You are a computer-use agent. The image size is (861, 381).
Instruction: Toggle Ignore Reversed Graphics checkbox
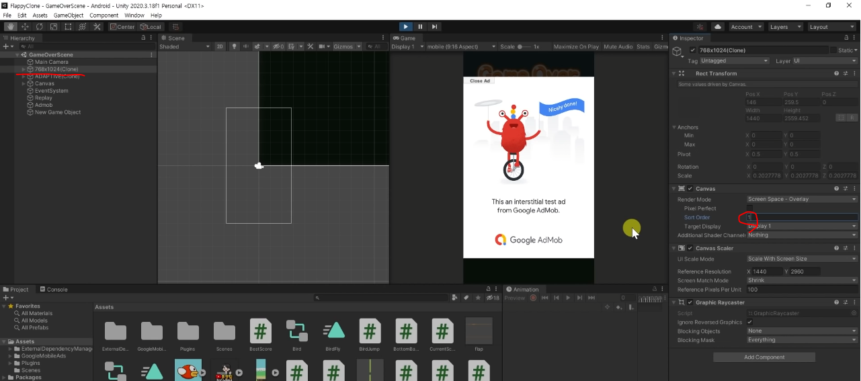(750, 322)
